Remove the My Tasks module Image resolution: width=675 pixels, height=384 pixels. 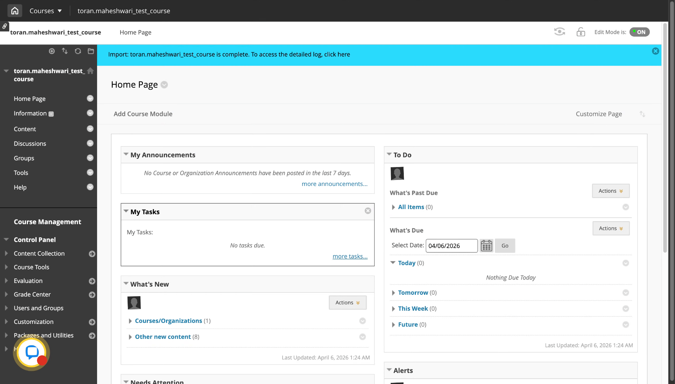368,211
